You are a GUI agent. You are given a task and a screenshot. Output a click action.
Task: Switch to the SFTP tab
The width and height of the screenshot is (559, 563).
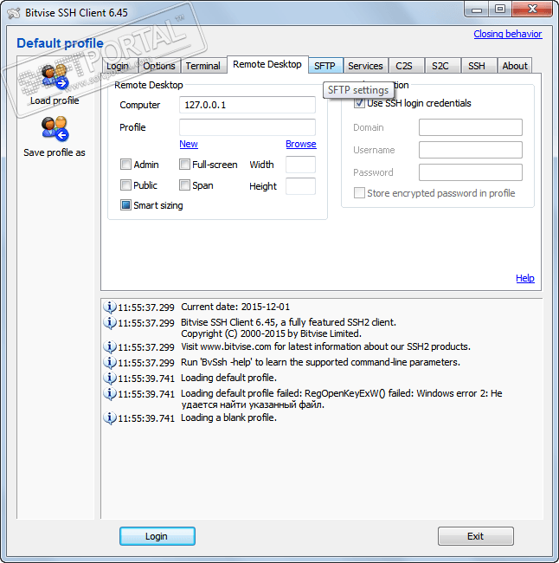325,66
